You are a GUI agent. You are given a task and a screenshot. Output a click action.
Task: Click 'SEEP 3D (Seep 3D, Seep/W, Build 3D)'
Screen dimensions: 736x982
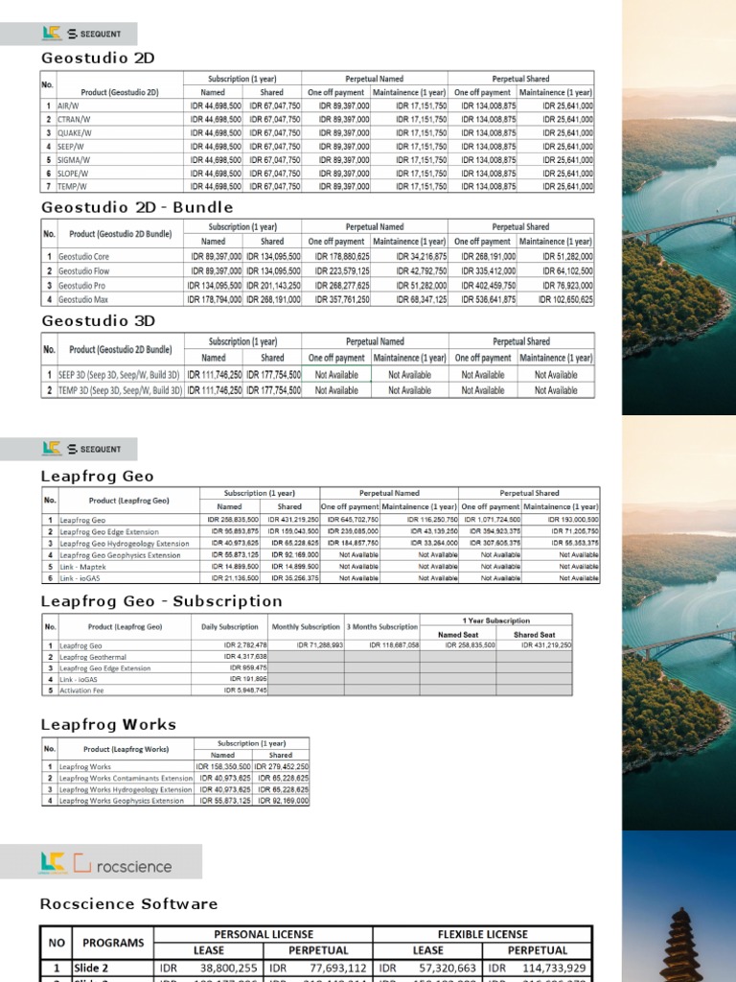click(119, 375)
